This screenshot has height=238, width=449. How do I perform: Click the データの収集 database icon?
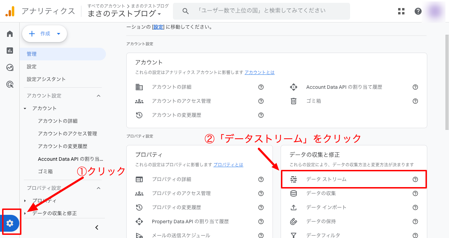click(x=294, y=193)
